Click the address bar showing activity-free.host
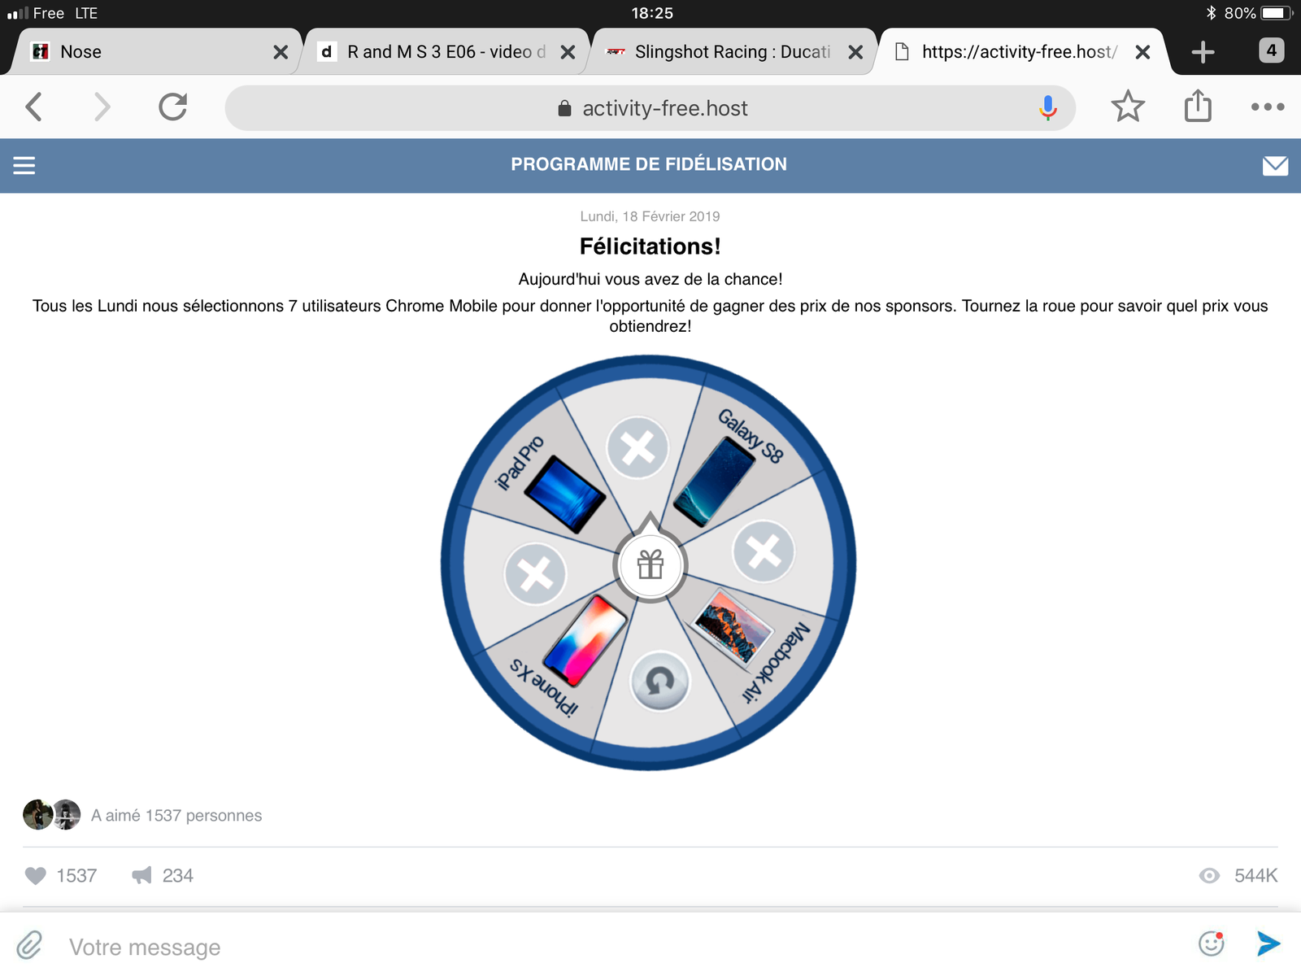1301x976 pixels. (650, 108)
